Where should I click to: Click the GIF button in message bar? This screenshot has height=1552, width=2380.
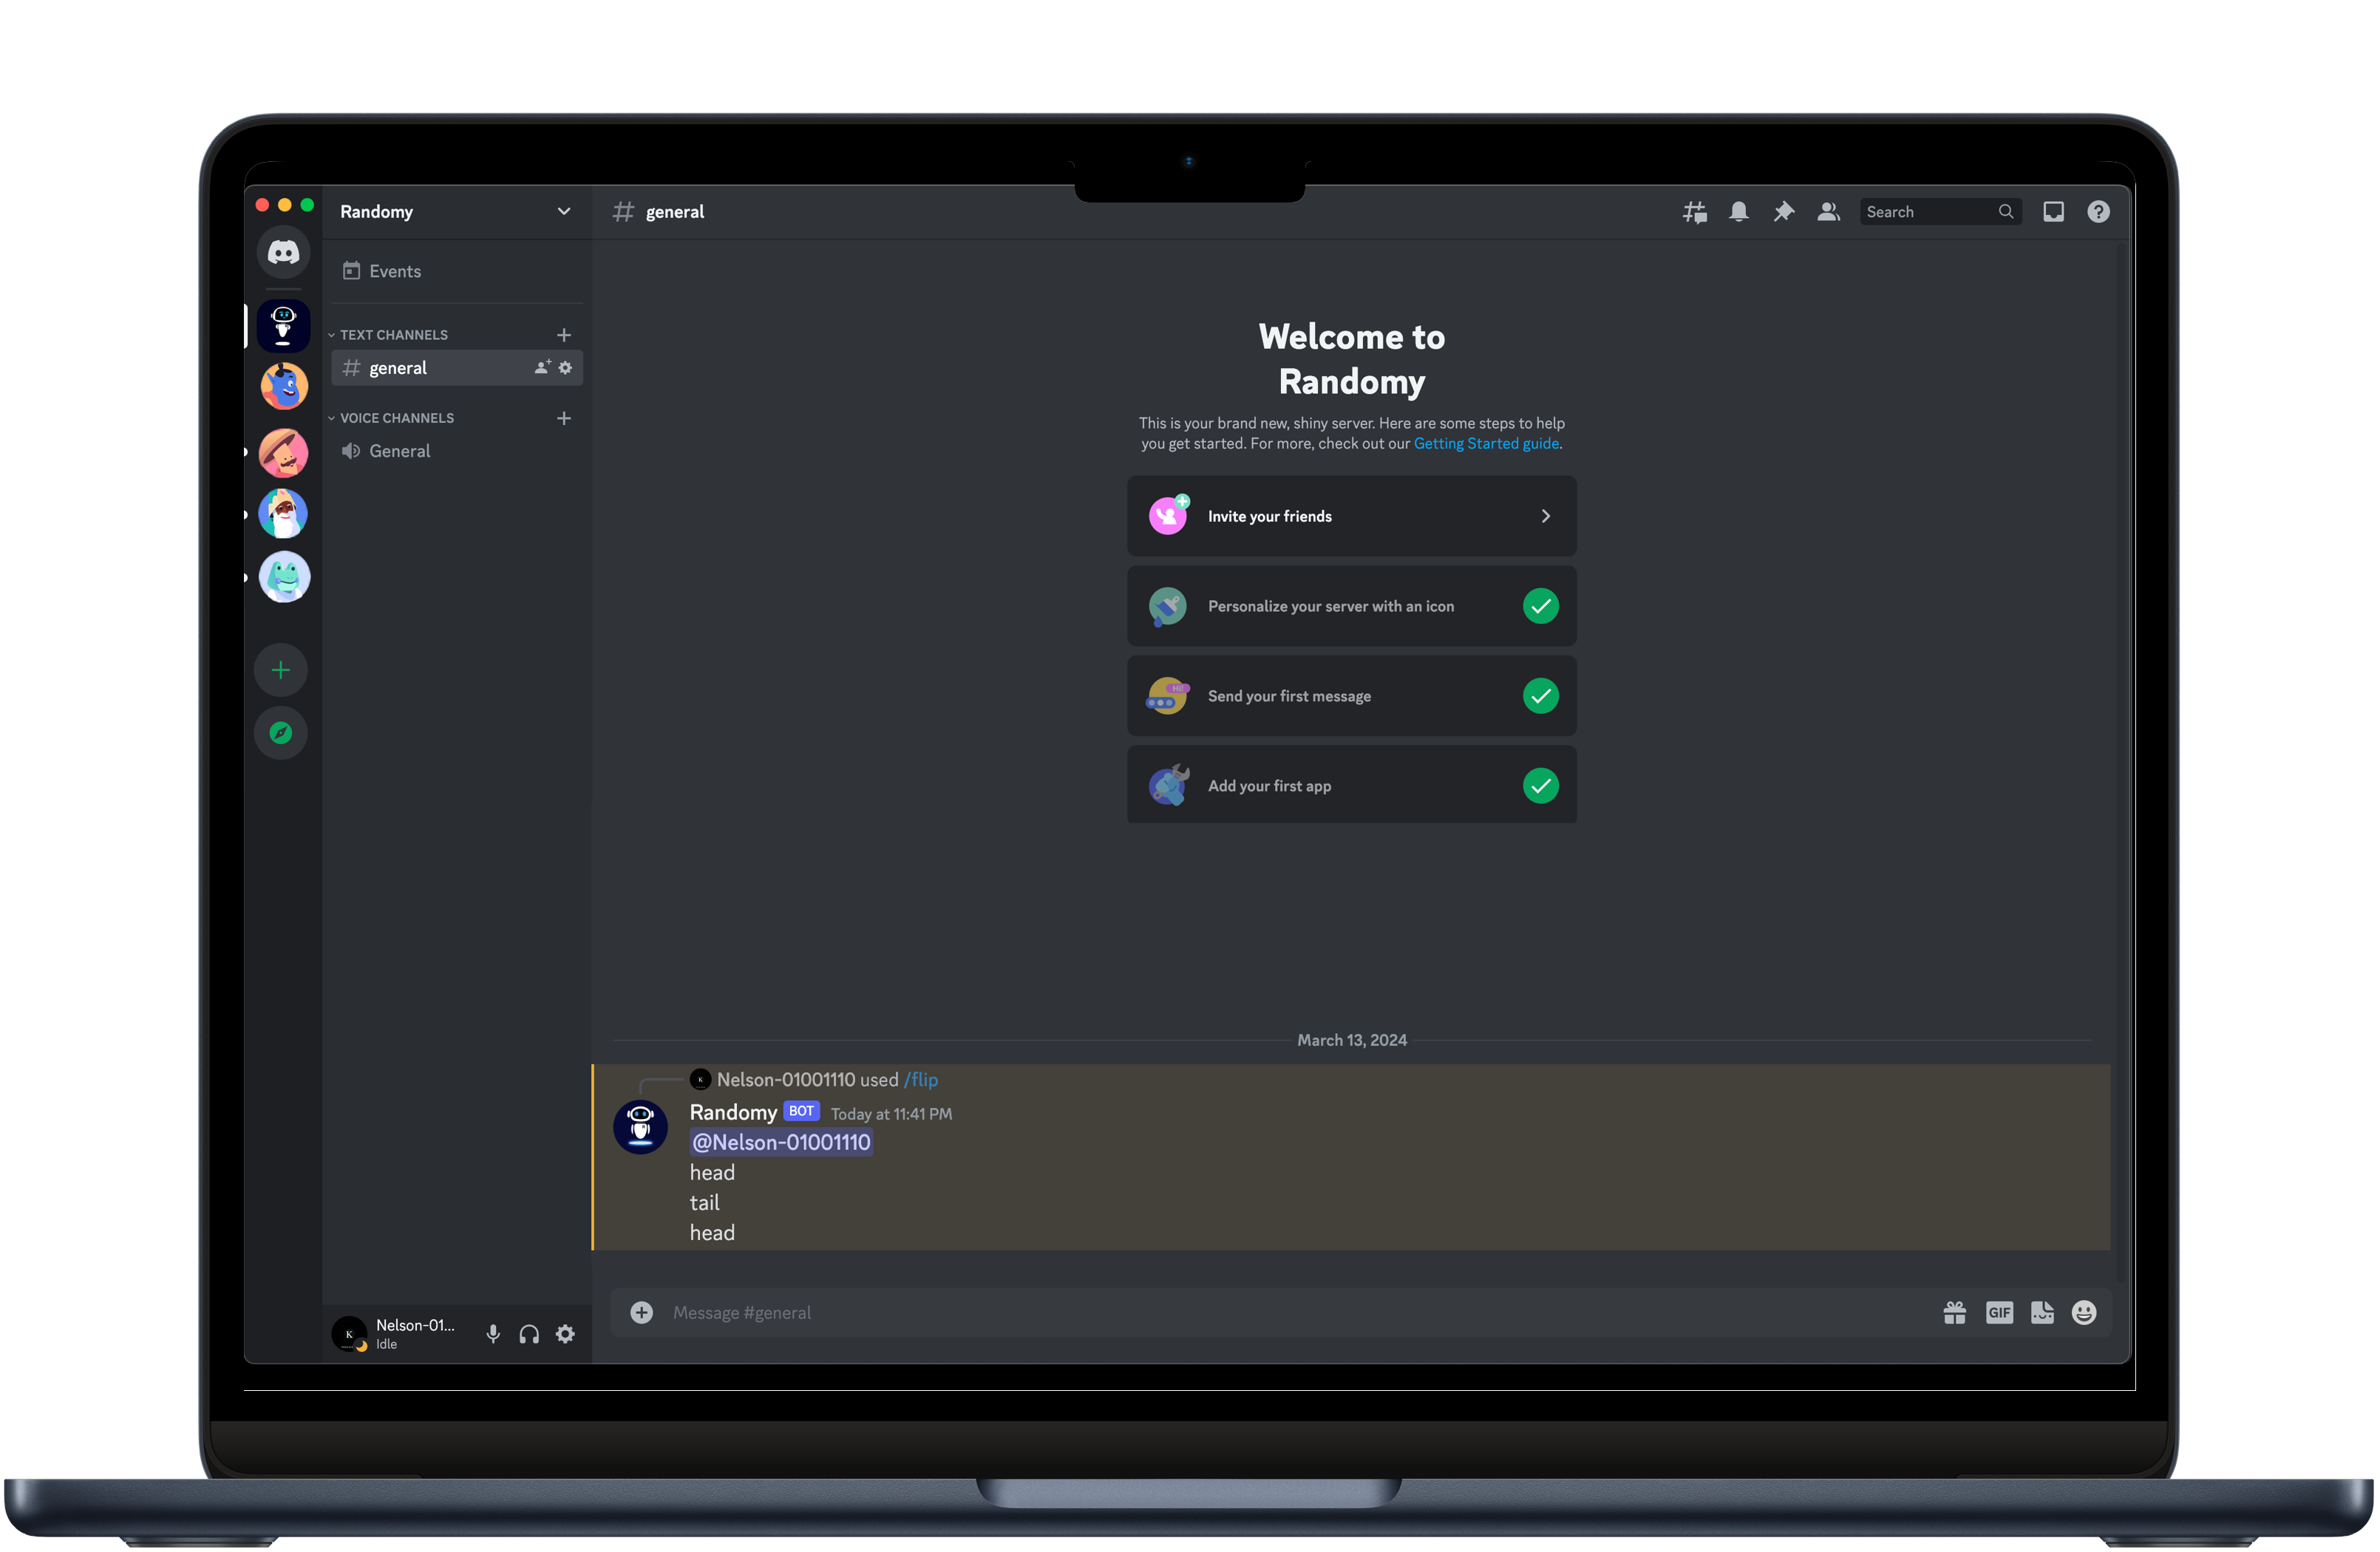coord(1999,1313)
